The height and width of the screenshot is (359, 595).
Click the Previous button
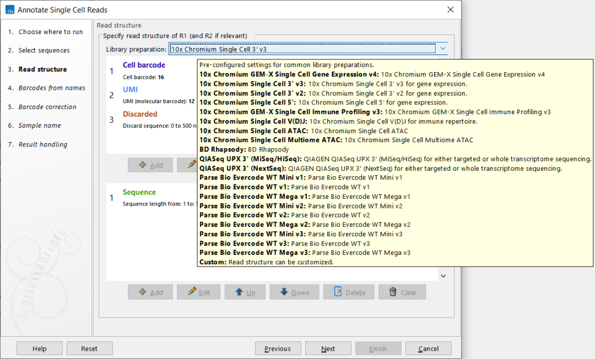[278, 349]
